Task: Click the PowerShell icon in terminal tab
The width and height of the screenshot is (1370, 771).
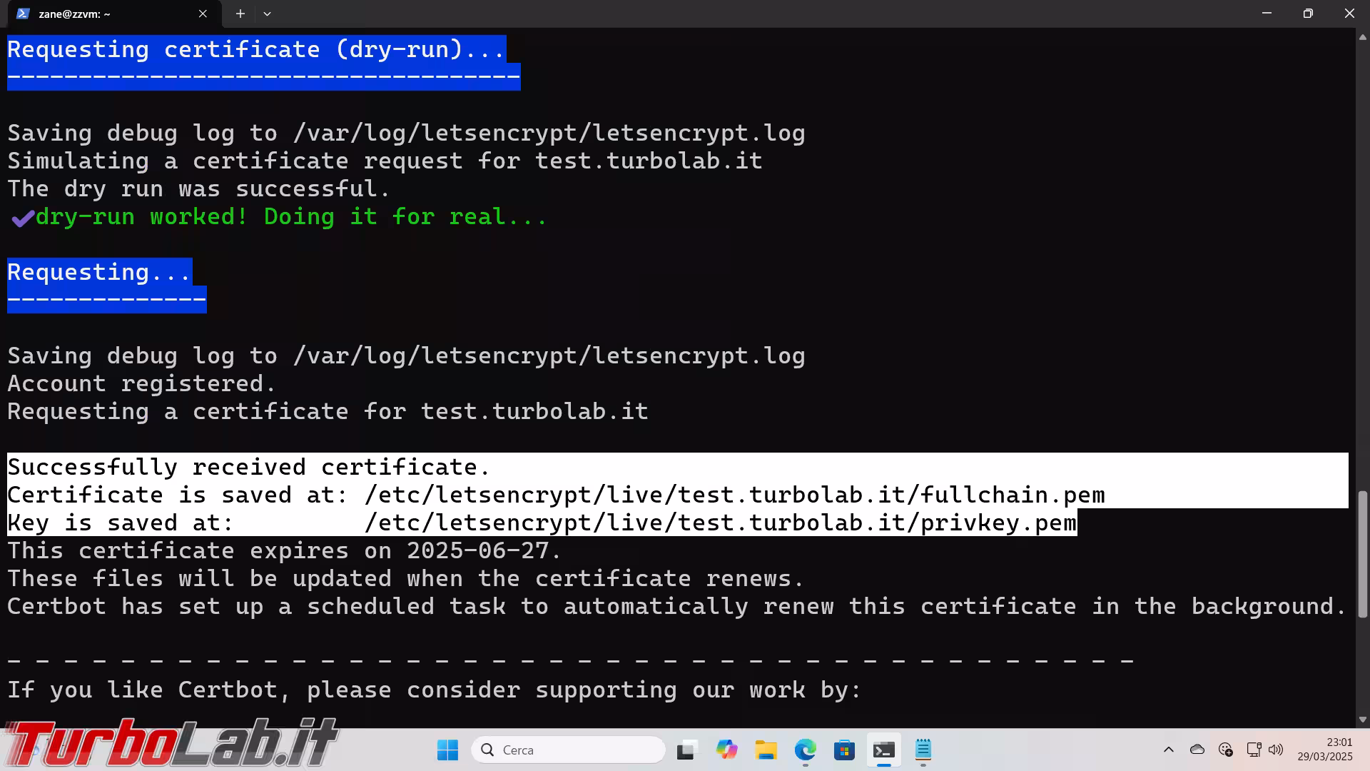Action: pyautogui.click(x=23, y=14)
